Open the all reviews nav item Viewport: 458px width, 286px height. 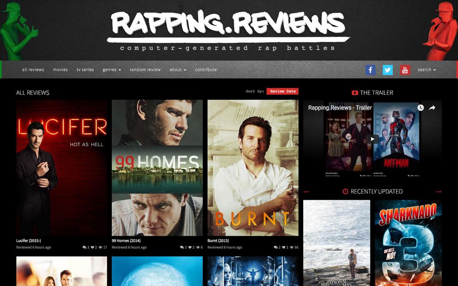tap(33, 70)
